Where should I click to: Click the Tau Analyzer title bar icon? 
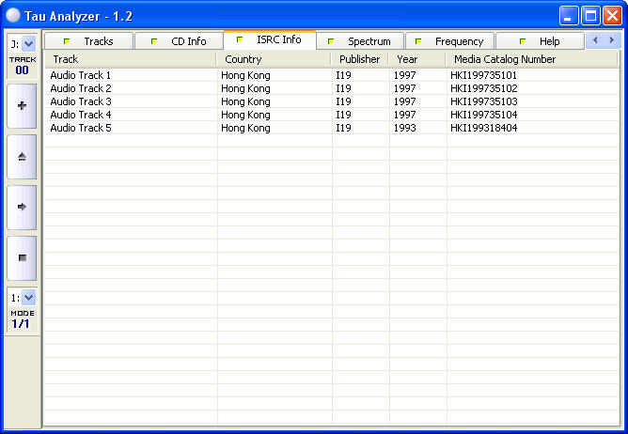tap(13, 15)
